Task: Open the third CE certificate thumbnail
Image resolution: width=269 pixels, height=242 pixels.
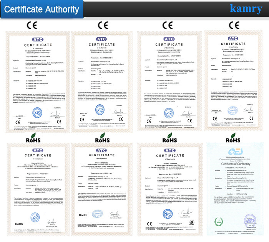Action: click(x=169, y=81)
